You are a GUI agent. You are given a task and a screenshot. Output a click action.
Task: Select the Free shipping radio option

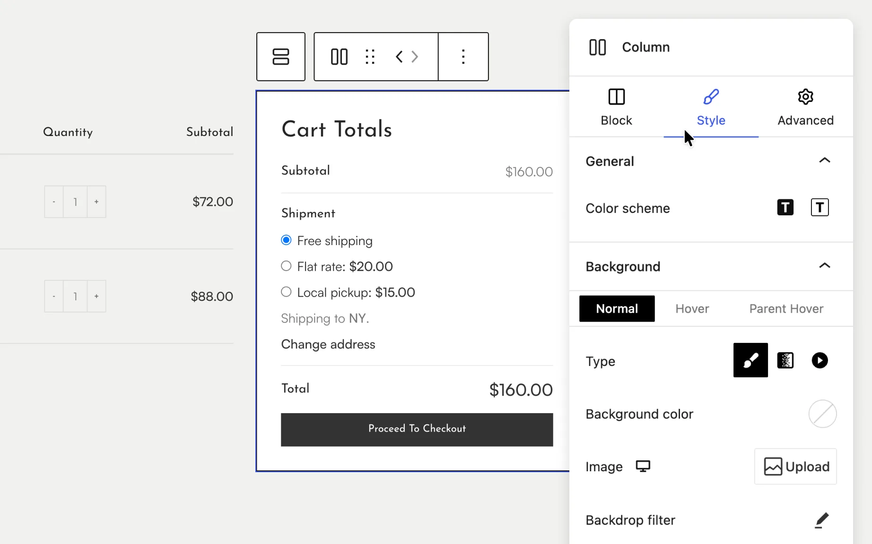point(286,240)
